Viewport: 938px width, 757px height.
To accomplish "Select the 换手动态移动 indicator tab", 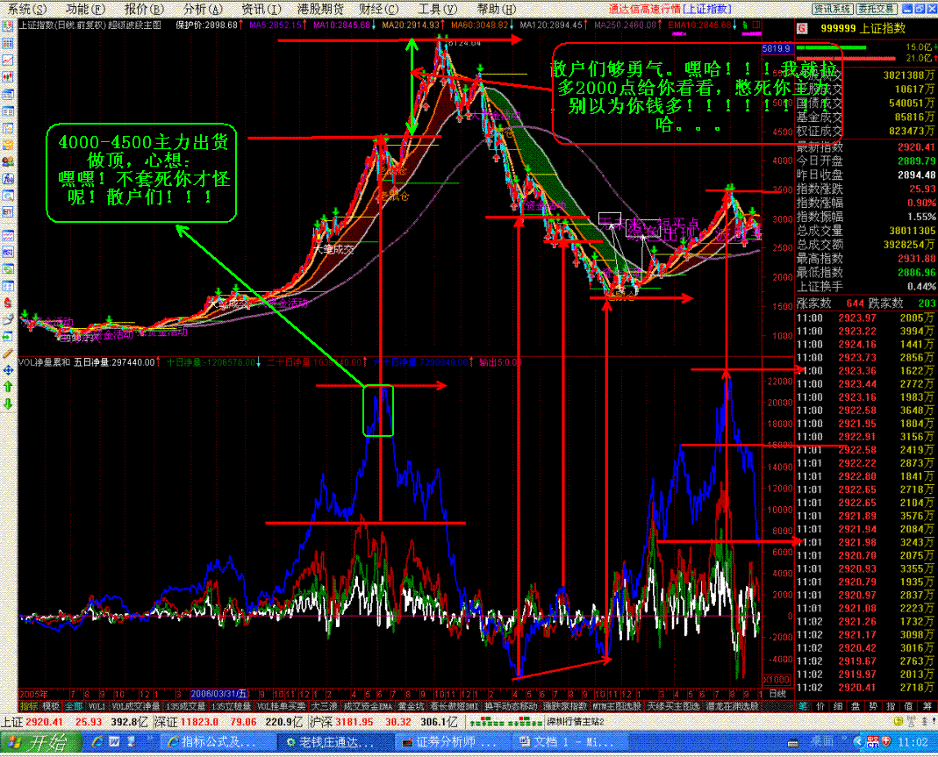I will point(511,706).
